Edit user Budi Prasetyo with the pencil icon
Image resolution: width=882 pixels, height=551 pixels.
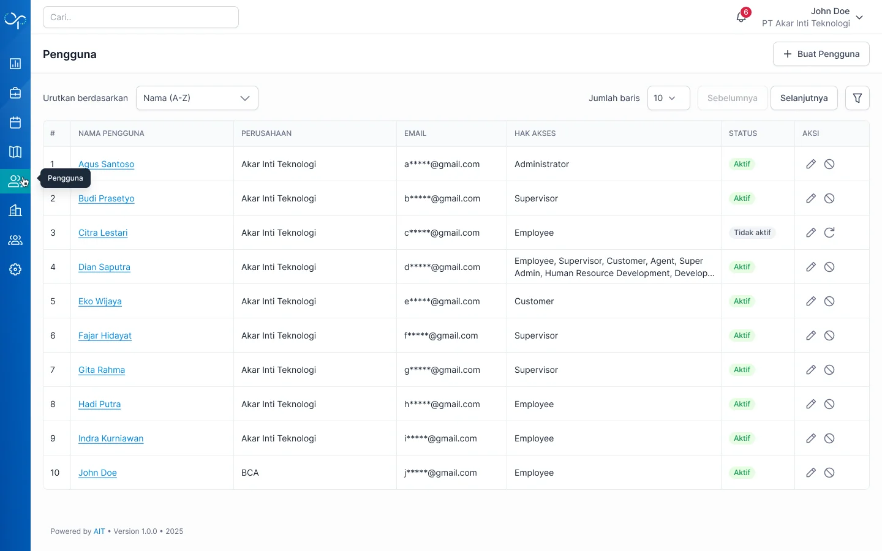pos(811,198)
